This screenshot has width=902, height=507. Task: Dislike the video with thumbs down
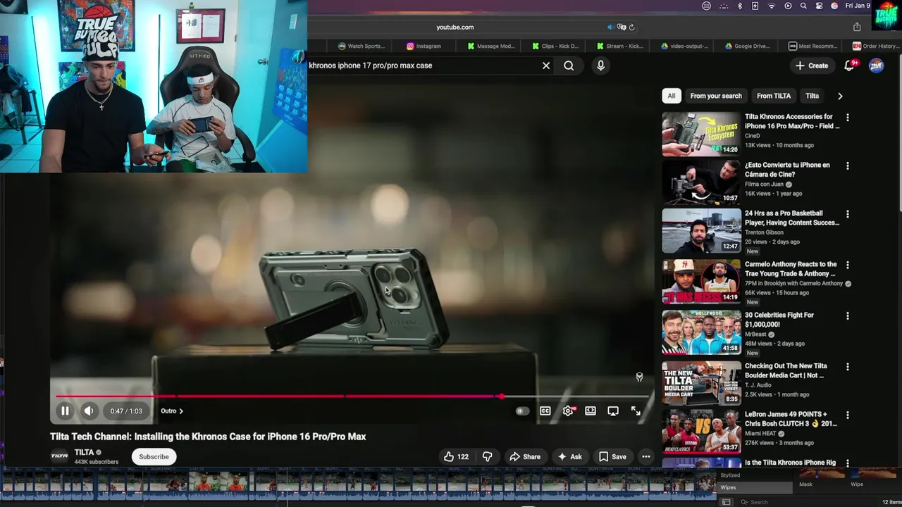(x=487, y=456)
